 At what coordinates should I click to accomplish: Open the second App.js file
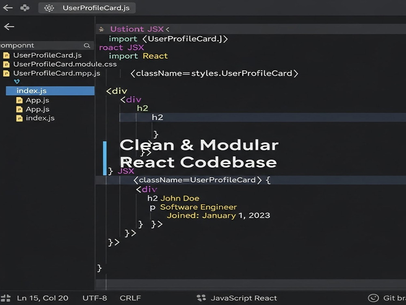point(37,109)
